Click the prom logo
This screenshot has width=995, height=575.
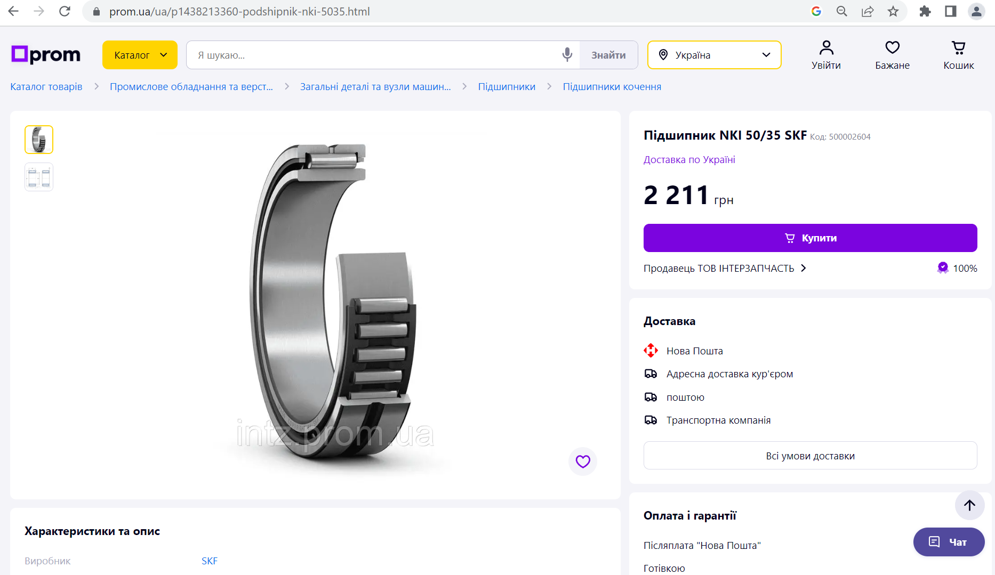[46, 54]
